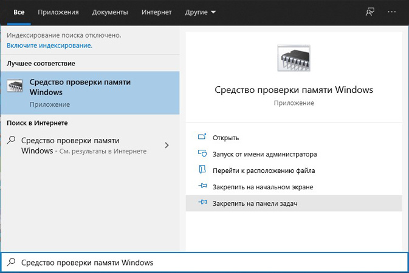The image size is (409, 273).
Task: Switch to the Все tab
Action: pos(19,12)
